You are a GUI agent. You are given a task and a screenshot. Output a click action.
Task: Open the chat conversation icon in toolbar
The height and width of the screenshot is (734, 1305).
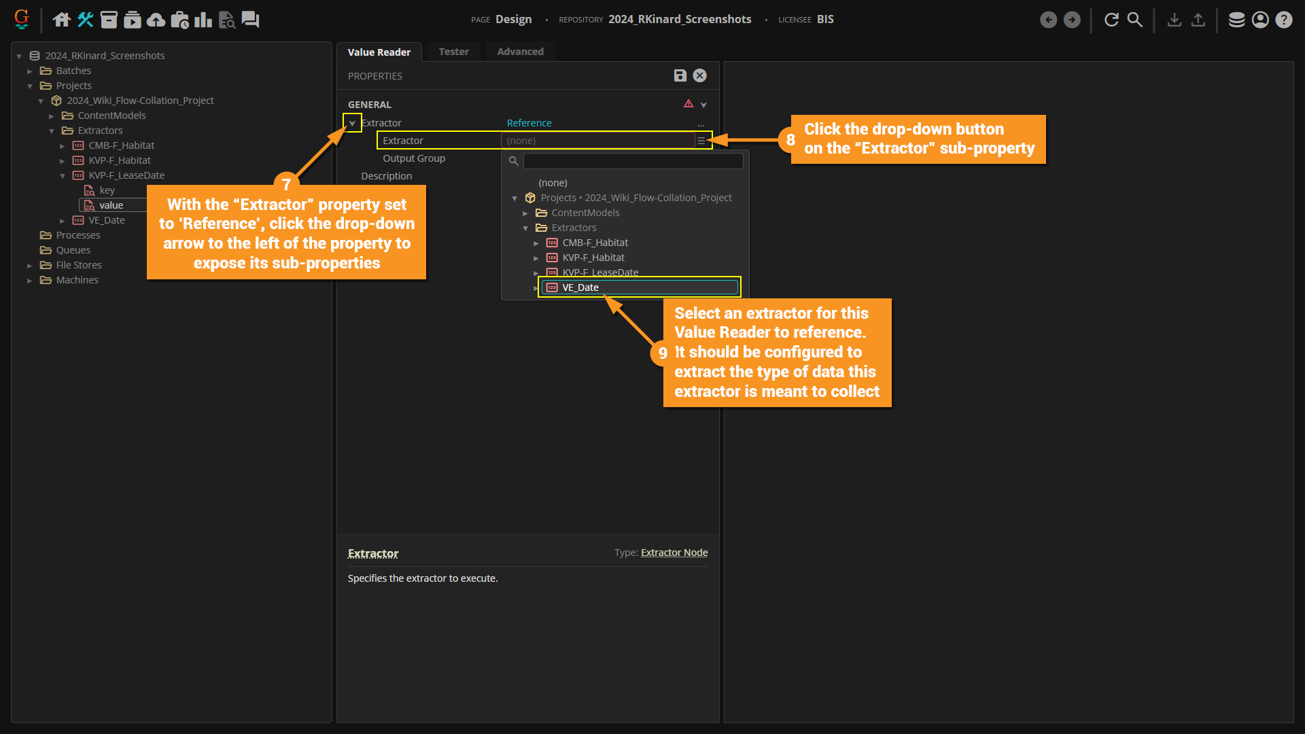[x=250, y=20]
